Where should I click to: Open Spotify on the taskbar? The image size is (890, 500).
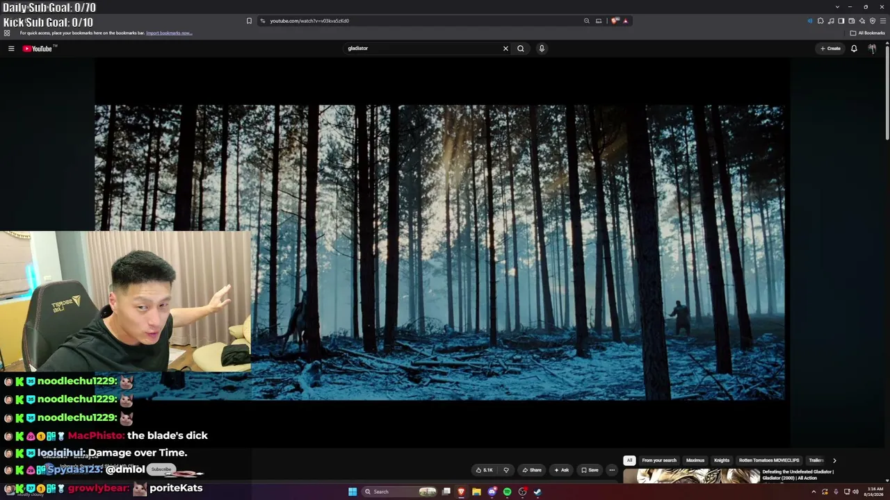pyautogui.click(x=507, y=492)
